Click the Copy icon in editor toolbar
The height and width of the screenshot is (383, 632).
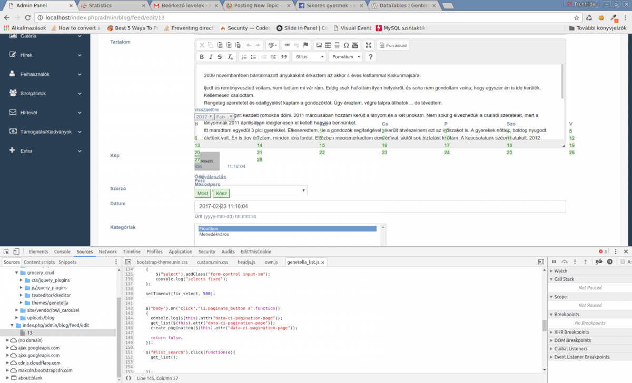click(x=211, y=45)
